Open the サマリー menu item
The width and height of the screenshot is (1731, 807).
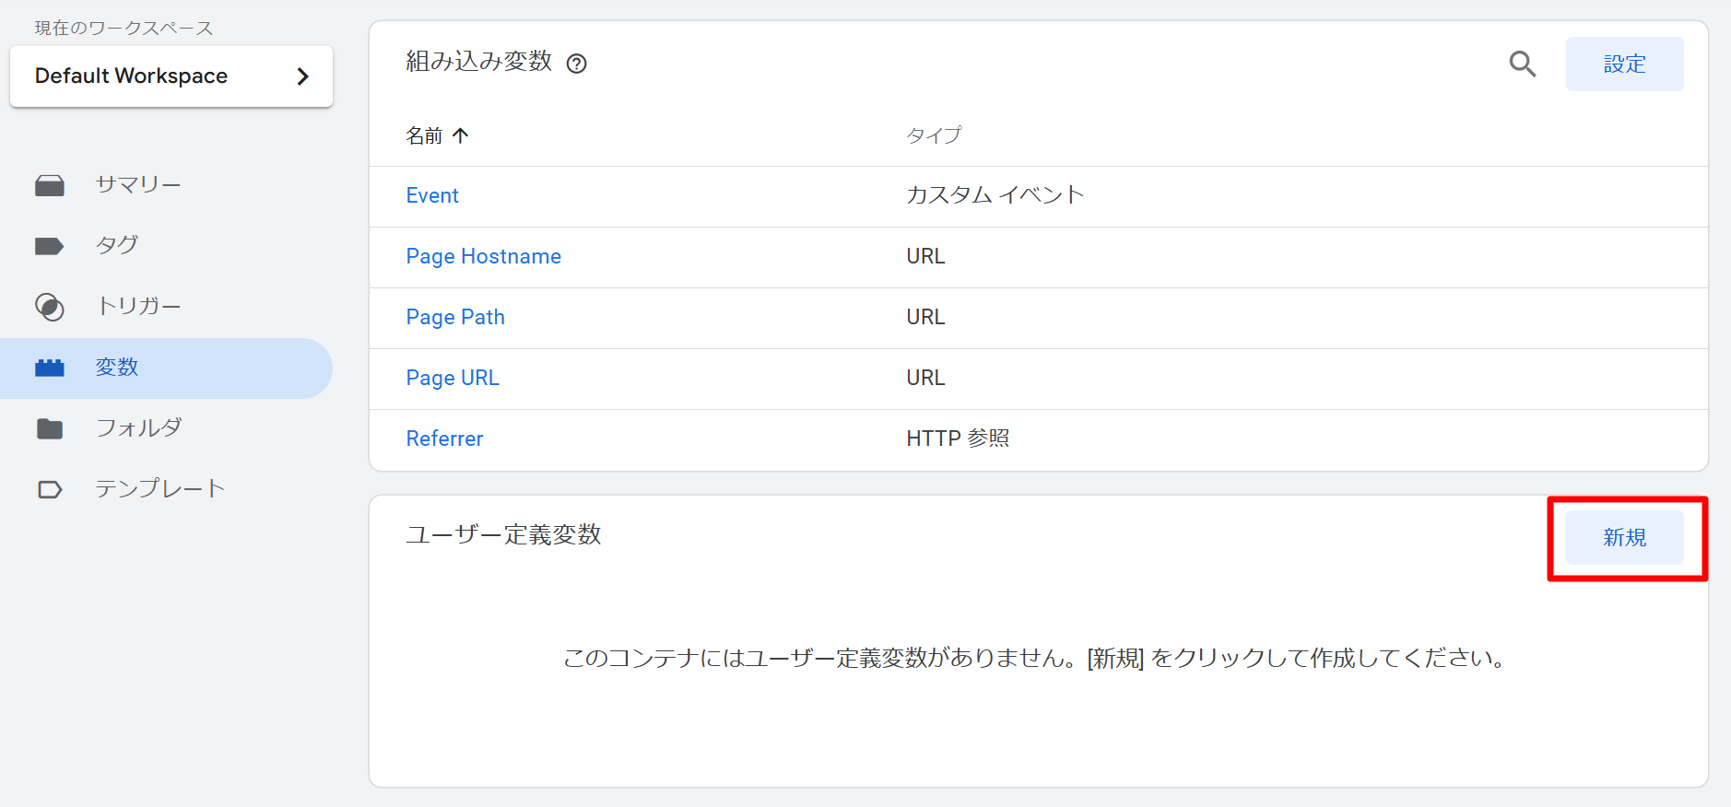(x=138, y=184)
